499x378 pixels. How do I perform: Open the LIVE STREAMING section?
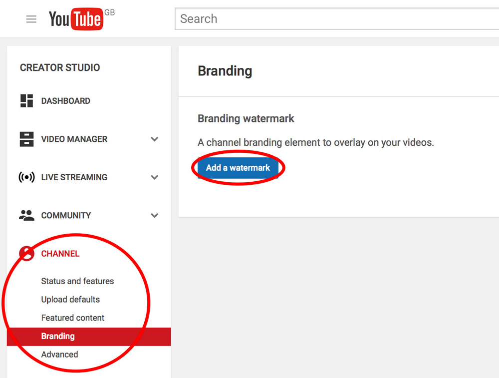pyautogui.click(x=74, y=177)
